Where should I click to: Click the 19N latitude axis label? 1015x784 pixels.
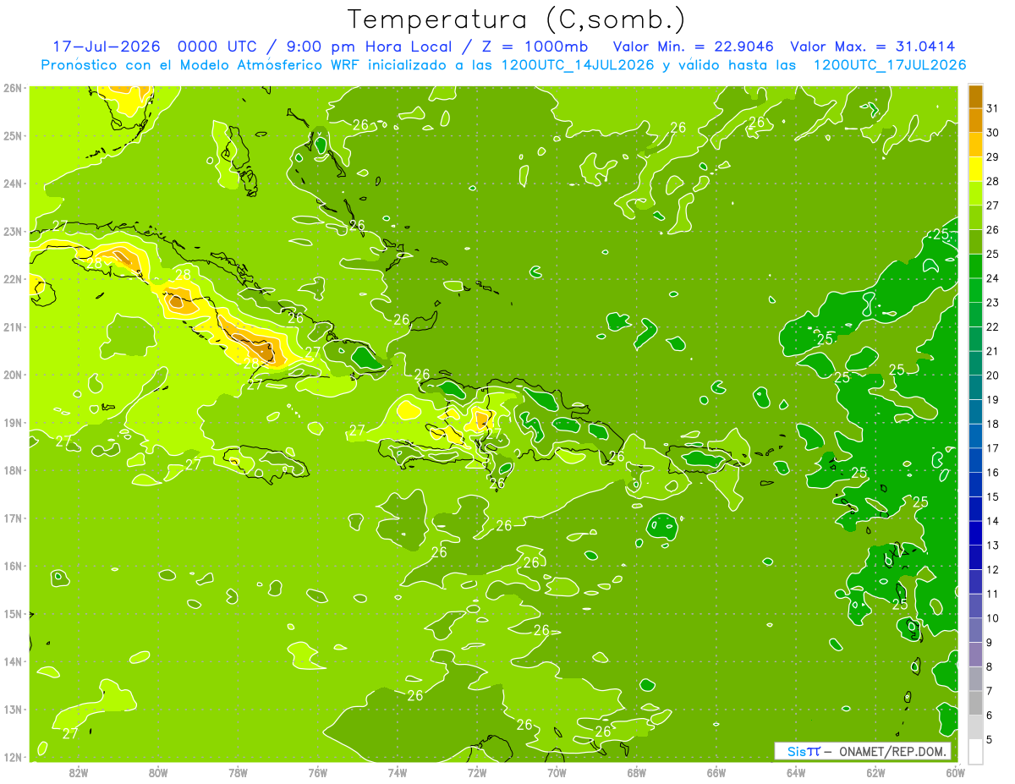pyautogui.click(x=12, y=422)
